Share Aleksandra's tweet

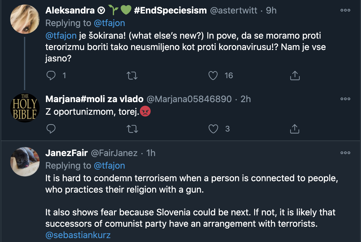[295, 75]
